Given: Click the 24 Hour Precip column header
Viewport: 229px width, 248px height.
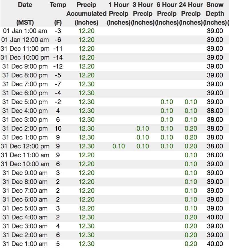Looking at the screenshot, I should tap(191, 13).
